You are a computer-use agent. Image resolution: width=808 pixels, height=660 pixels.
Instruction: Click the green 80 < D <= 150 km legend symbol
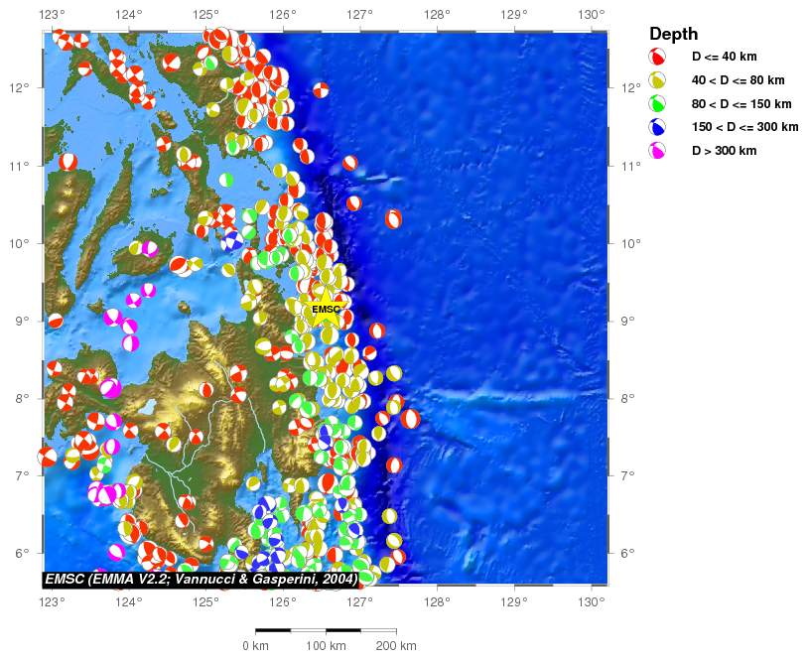pos(657,103)
